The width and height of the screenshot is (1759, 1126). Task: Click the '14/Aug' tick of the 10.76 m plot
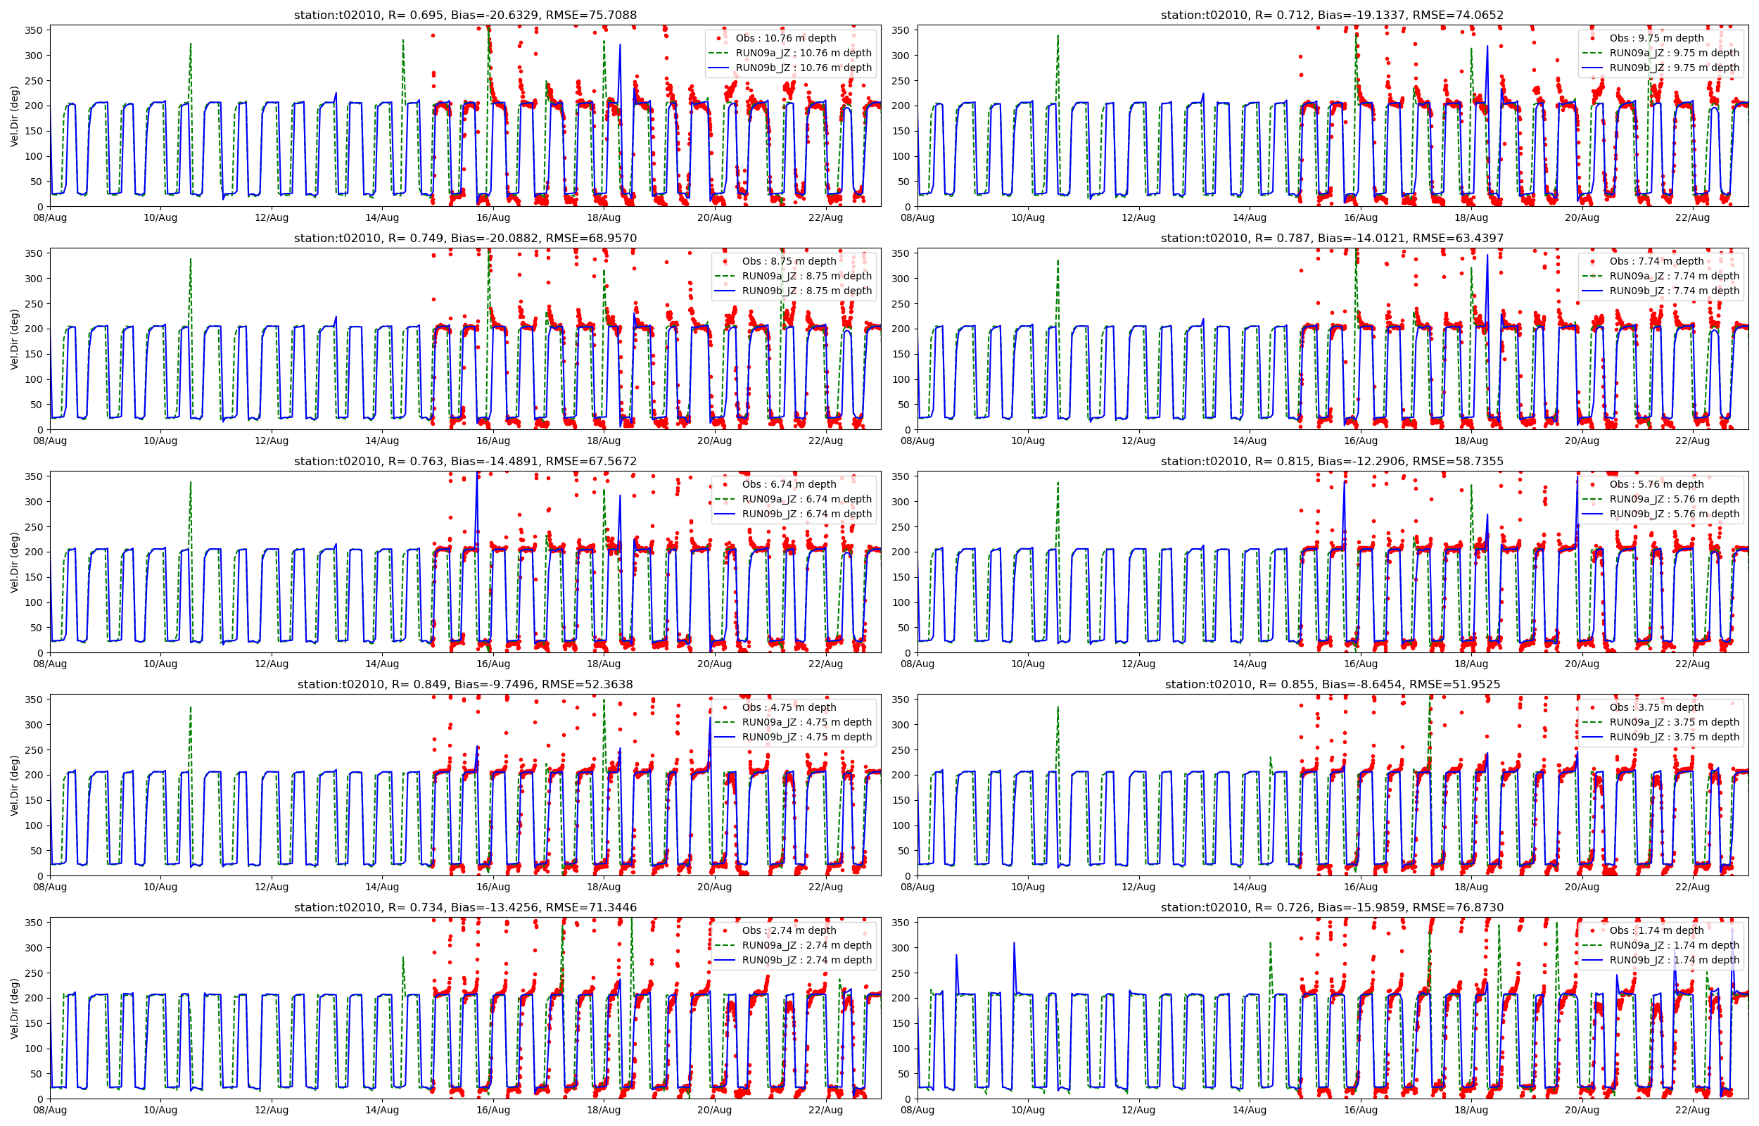click(382, 218)
